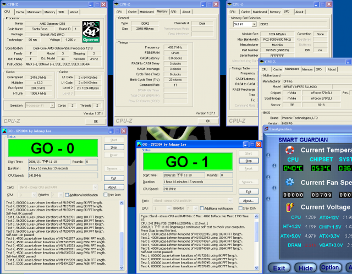Click the Duration field in GO-0 window
Viewport: 352px width, 274px height.
[63, 168]
